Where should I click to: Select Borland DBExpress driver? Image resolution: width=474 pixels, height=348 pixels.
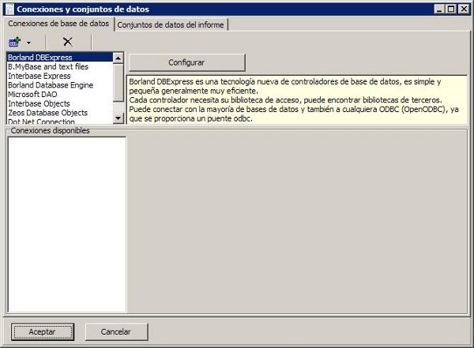[x=60, y=58]
